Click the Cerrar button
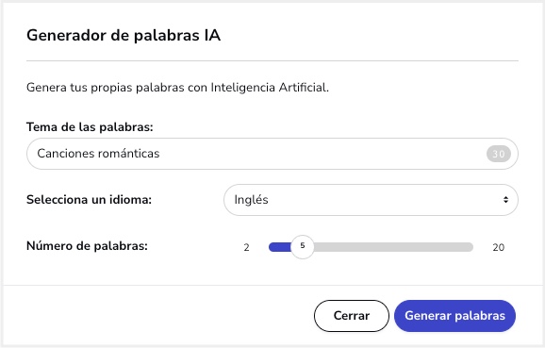Screen dimensions: 545x348 [352, 316]
